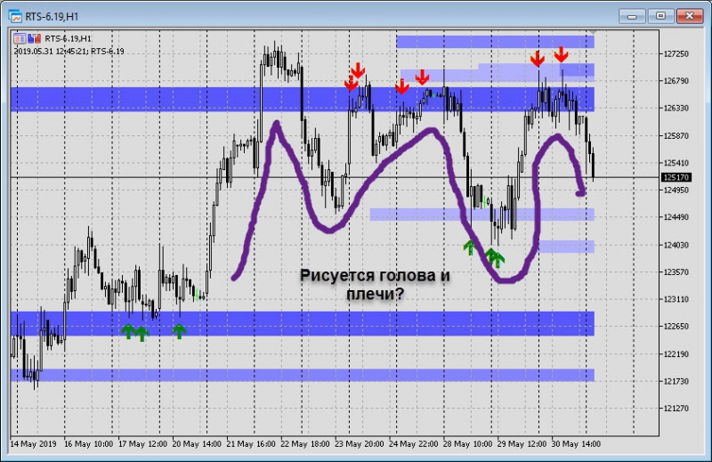Click the current price label 125170
Image resolution: width=712 pixels, height=462 pixels.
click(676, 177)
